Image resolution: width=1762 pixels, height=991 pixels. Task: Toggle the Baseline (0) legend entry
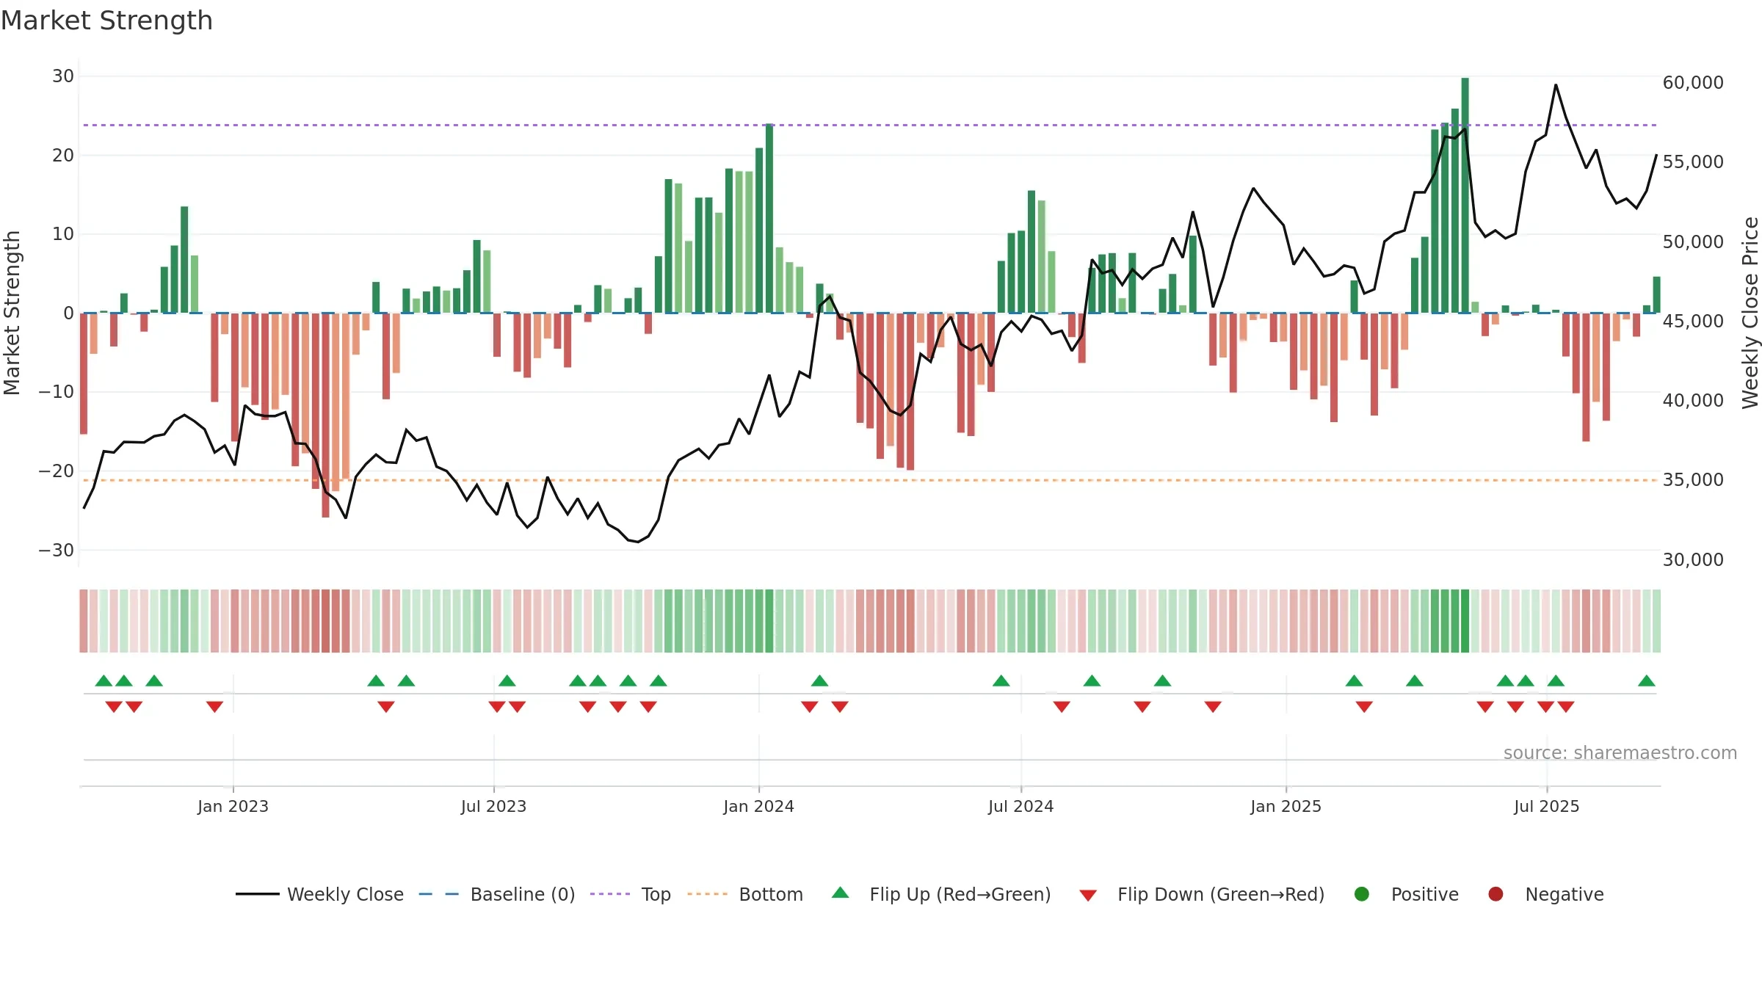click(x=496, y=894)
